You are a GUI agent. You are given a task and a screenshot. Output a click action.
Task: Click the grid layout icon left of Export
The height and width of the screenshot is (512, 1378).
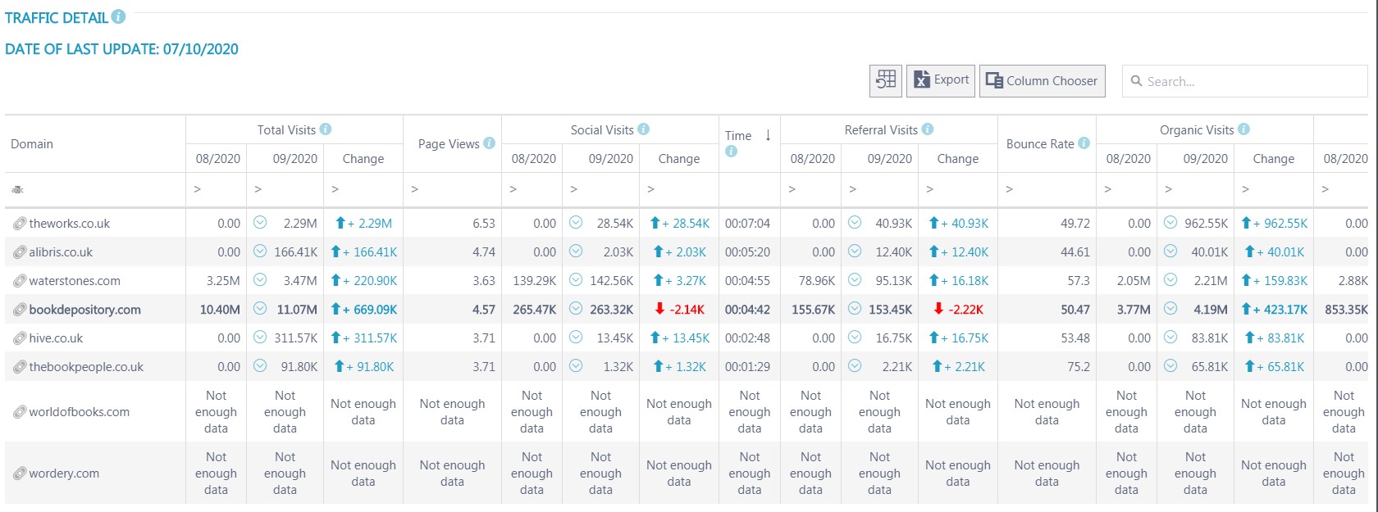[x=886, y=80]
